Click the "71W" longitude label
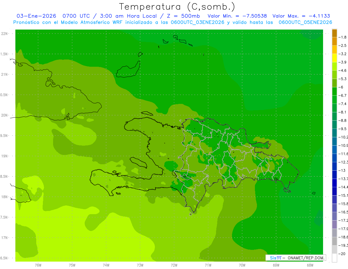This screenshot has height=269, width=348. [x=208, y=265]
